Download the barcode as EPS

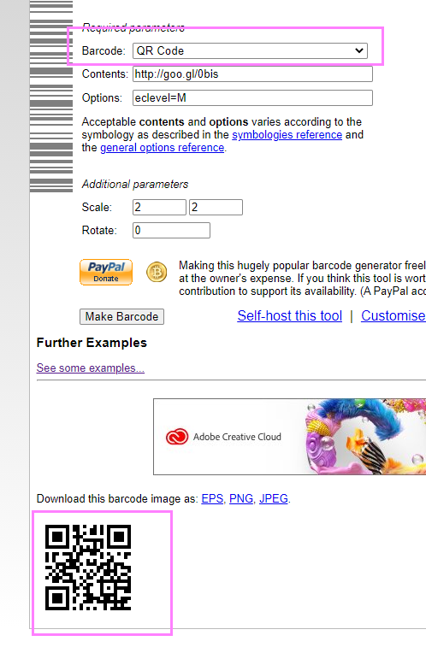pyautogui.click(x=212, y=498)
